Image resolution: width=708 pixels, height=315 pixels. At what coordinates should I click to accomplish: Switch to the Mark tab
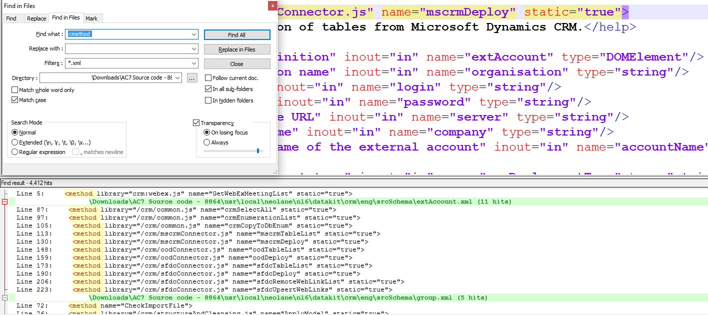(91, 18)
